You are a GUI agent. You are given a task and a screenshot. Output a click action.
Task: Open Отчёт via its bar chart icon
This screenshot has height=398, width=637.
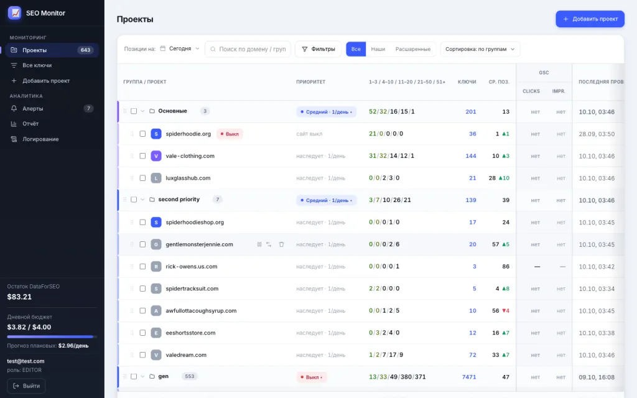(14, 124)
